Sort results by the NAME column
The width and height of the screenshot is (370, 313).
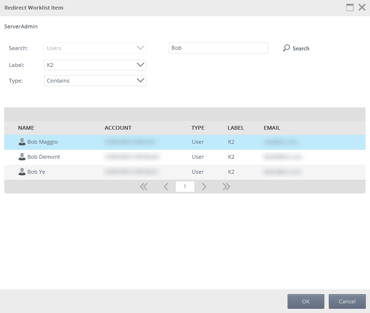(26, 128)
